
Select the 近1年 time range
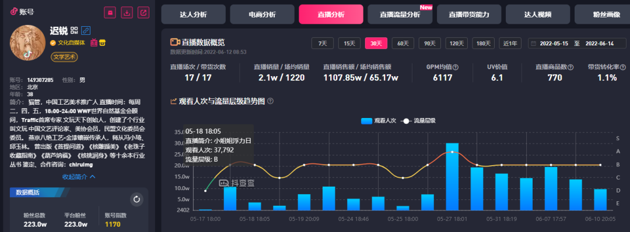click(510, 43)
